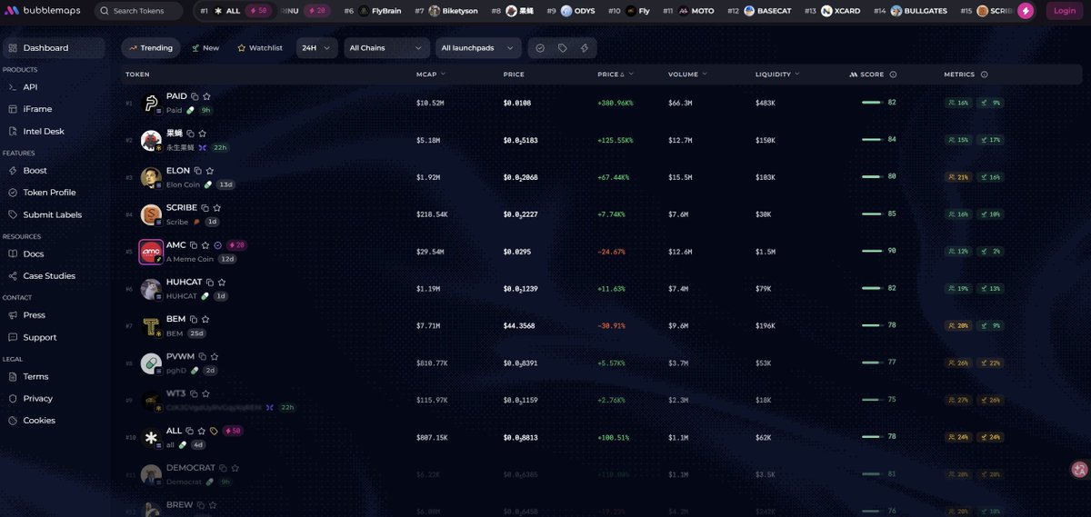The width and height of the screenshot is (1091, 517).
Task: Click the ODYS ticker logo in top bar
Action: click(566, 11)
